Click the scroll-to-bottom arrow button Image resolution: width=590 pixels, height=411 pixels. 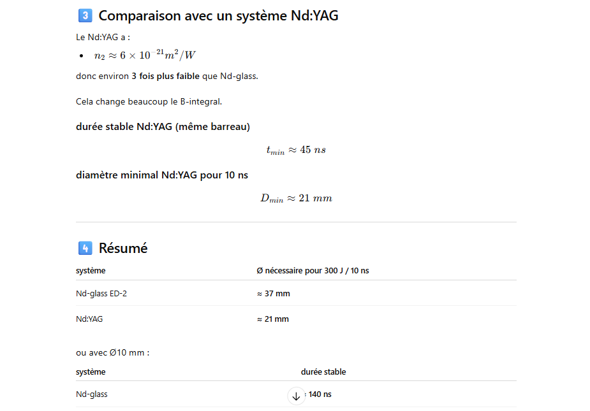click(296, 396)
